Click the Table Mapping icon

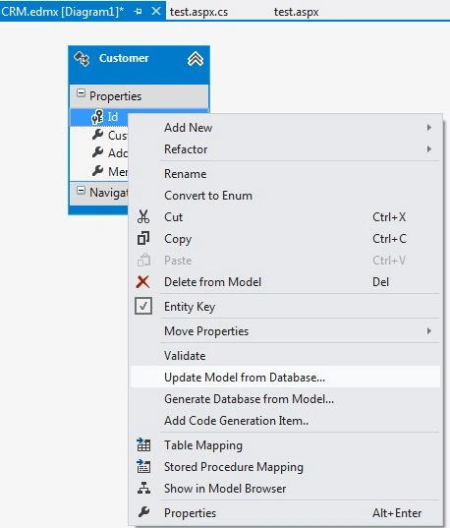tap(143, 444)
